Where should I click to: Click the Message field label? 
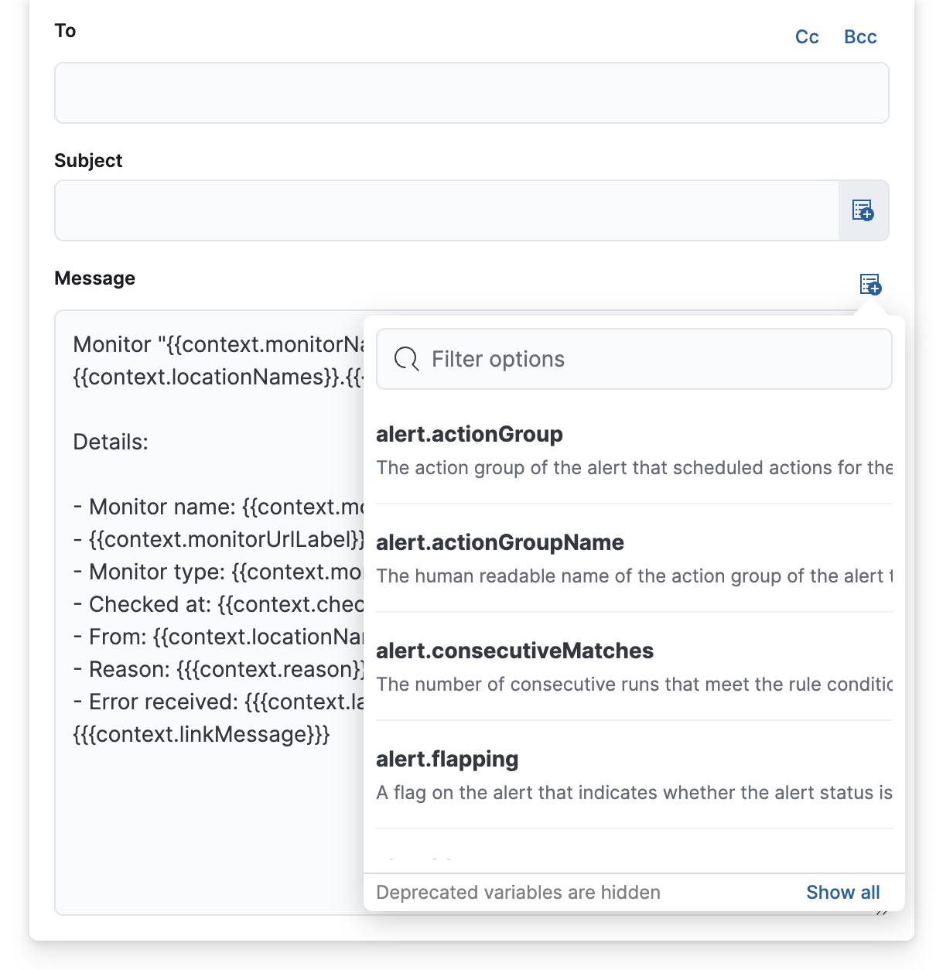pos(95,278)
